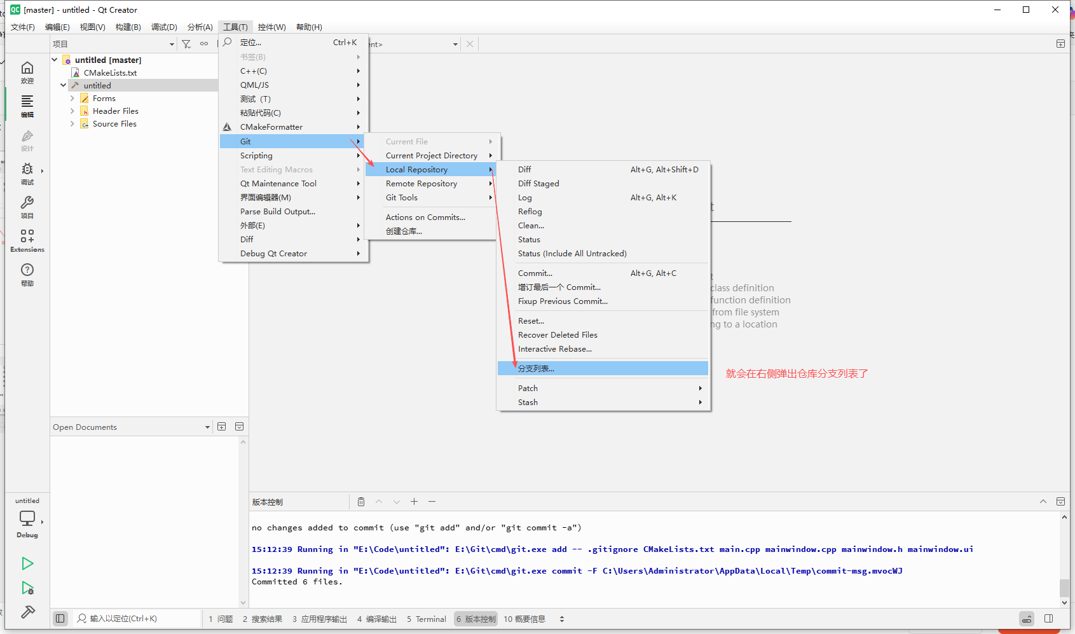
Task: Open the 文件(F) menu
Action: point(23,27)
